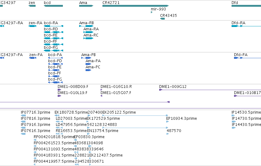This screenshot has width=261, height=166.
Task: Select the bcd-PG protein feature
Action: click(x=55, y=82)
